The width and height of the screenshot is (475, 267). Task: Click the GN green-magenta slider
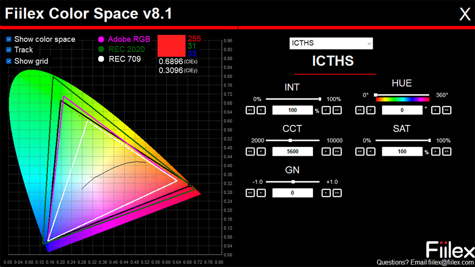click(x=293, y=182)
